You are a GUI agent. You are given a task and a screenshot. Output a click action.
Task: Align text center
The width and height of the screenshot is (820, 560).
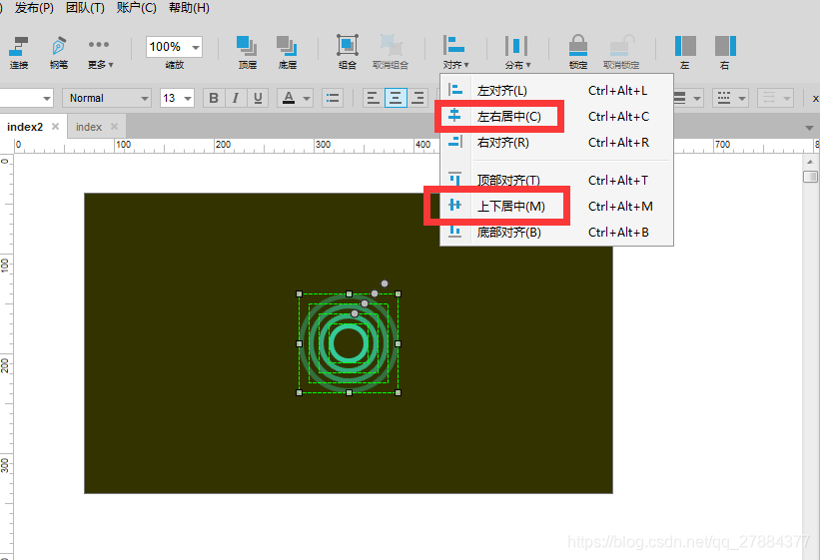[396, 98]
